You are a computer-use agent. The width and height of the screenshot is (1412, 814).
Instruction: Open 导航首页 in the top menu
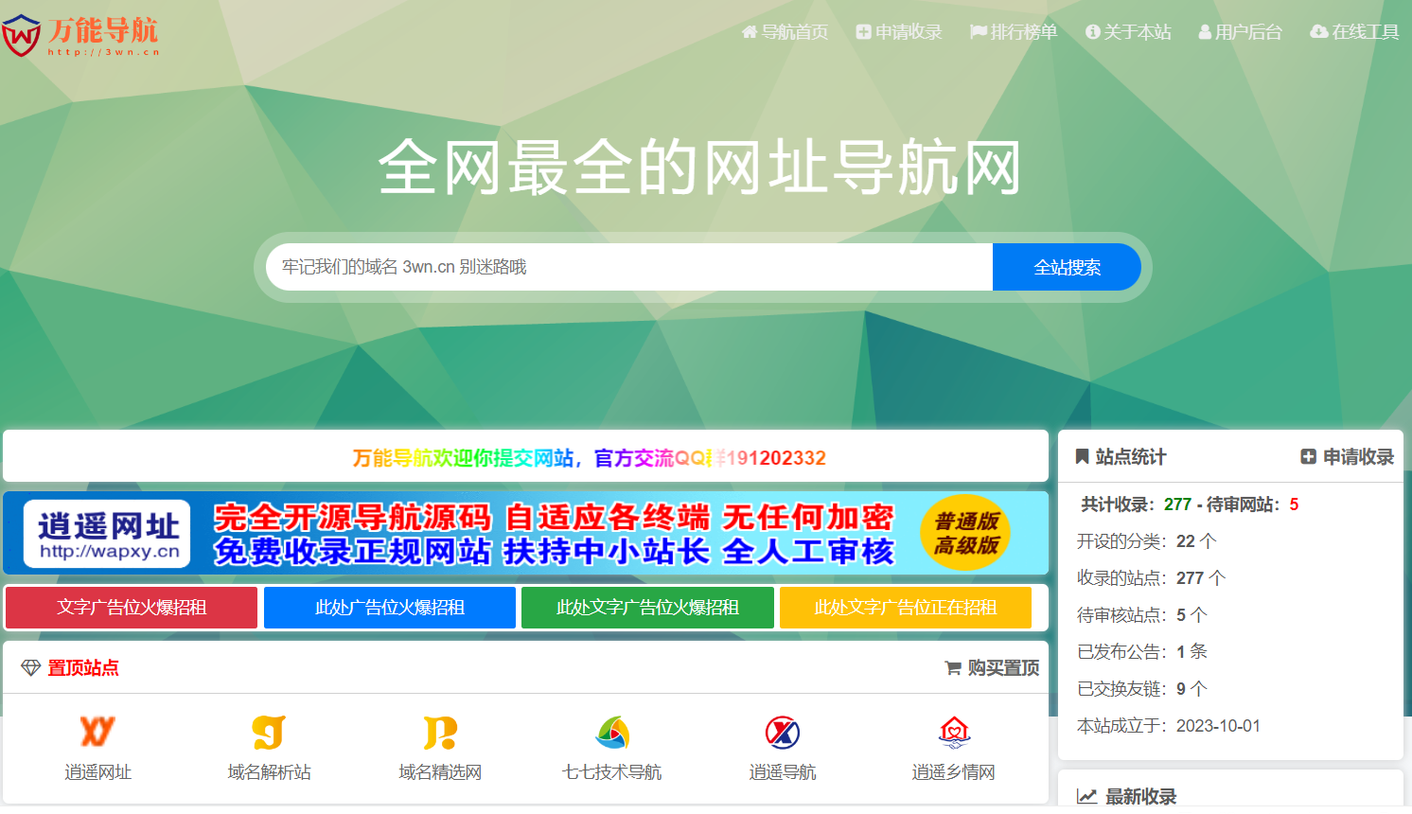click(787, 31)
